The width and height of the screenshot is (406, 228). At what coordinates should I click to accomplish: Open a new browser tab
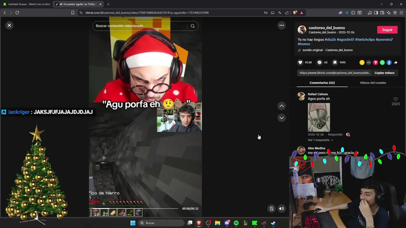click(108, 4)
